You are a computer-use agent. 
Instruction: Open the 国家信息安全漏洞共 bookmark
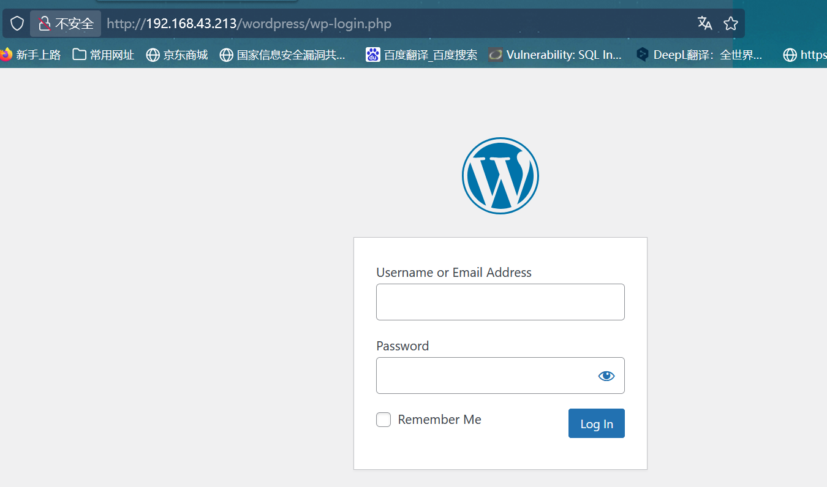(x=283, y=55)
